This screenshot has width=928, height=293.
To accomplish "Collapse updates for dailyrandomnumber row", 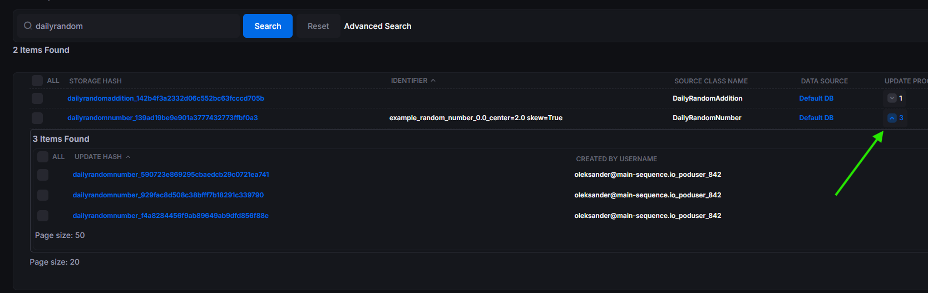I will tap(892, 118).
